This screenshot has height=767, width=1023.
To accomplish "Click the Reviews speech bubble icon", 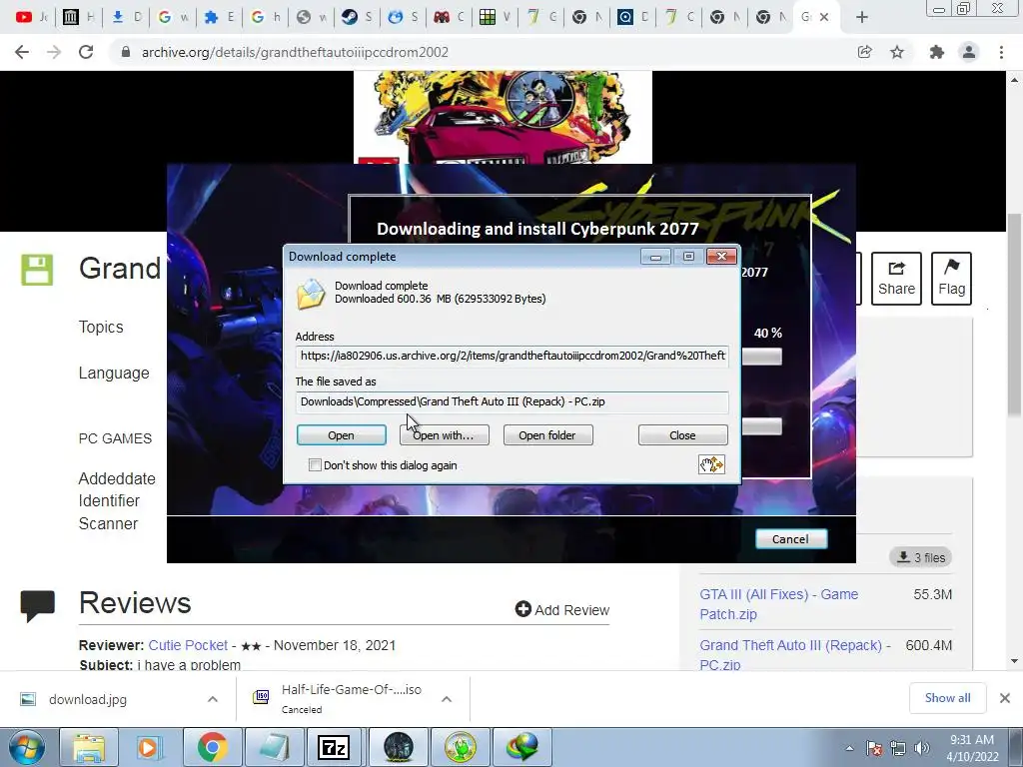I will pyautogui.click(x=37, y=606).
